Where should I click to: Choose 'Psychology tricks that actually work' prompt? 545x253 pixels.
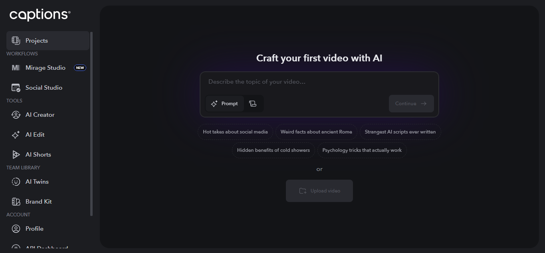tap(362, 150)
